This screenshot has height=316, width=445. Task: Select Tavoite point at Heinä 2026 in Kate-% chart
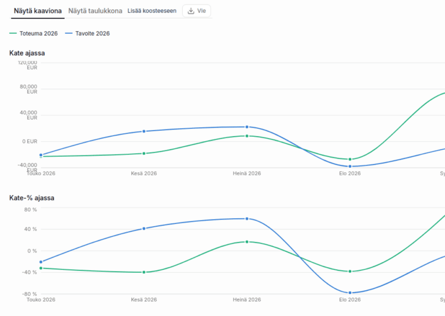point(247,219)
